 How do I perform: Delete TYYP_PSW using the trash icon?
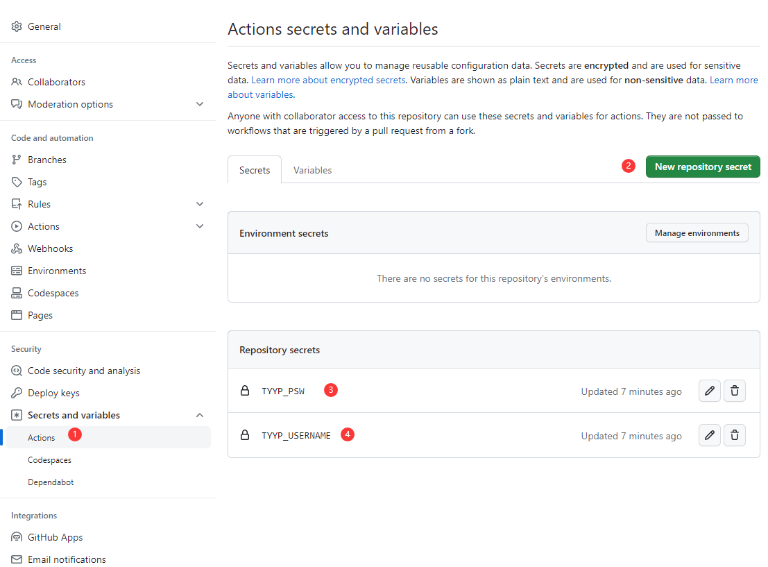point(734,391)
